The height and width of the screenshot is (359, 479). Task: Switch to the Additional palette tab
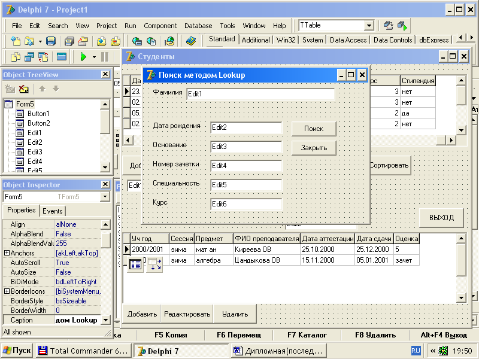[x=256, y=40]
